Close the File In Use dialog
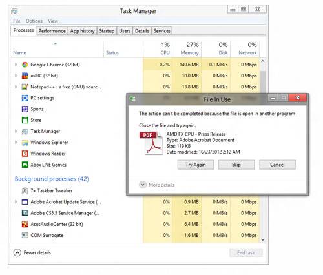This screenshot has width=323, height=275. 298,98
